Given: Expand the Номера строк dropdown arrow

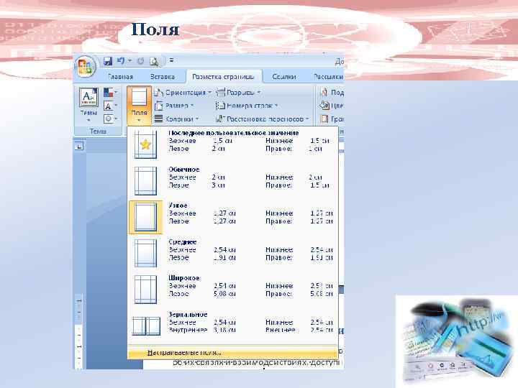Looking at the screenshot, I should pyautogui.click(x=276, y=106).
